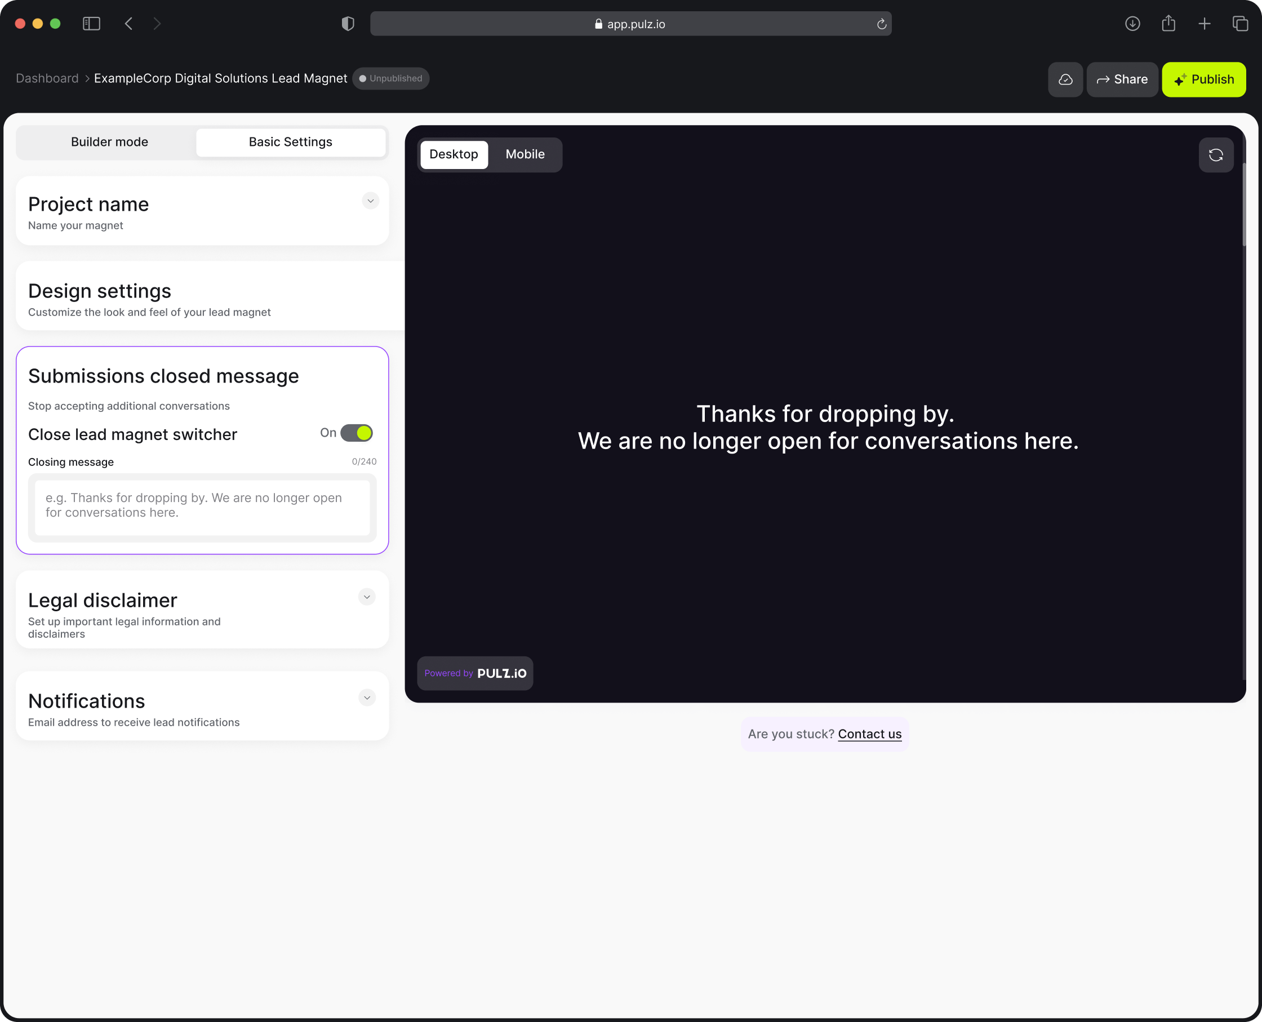The width and height of the screenshot is (1262, 1022).
Task: Toggle the Close lead magnet switcher
Action: pos(358,432)
